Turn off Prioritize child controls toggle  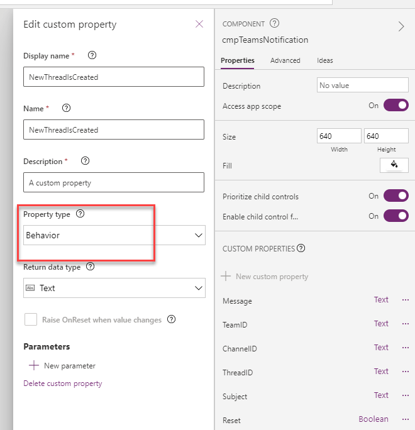click(396, 196)
